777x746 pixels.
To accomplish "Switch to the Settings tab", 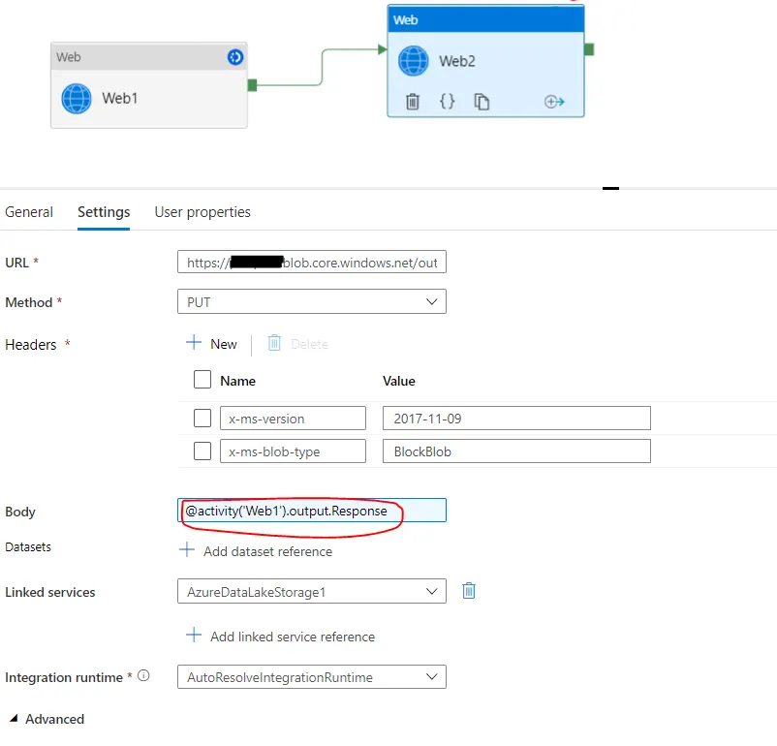I will 104,212.
